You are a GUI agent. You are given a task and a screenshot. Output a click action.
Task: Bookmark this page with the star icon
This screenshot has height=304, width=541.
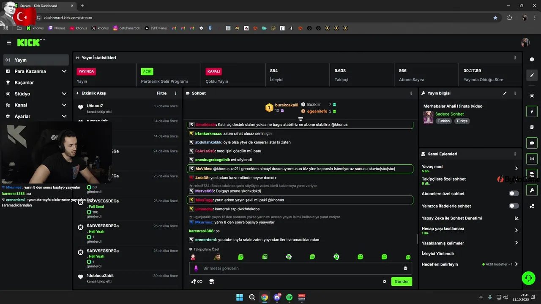(x=495, y=18)
